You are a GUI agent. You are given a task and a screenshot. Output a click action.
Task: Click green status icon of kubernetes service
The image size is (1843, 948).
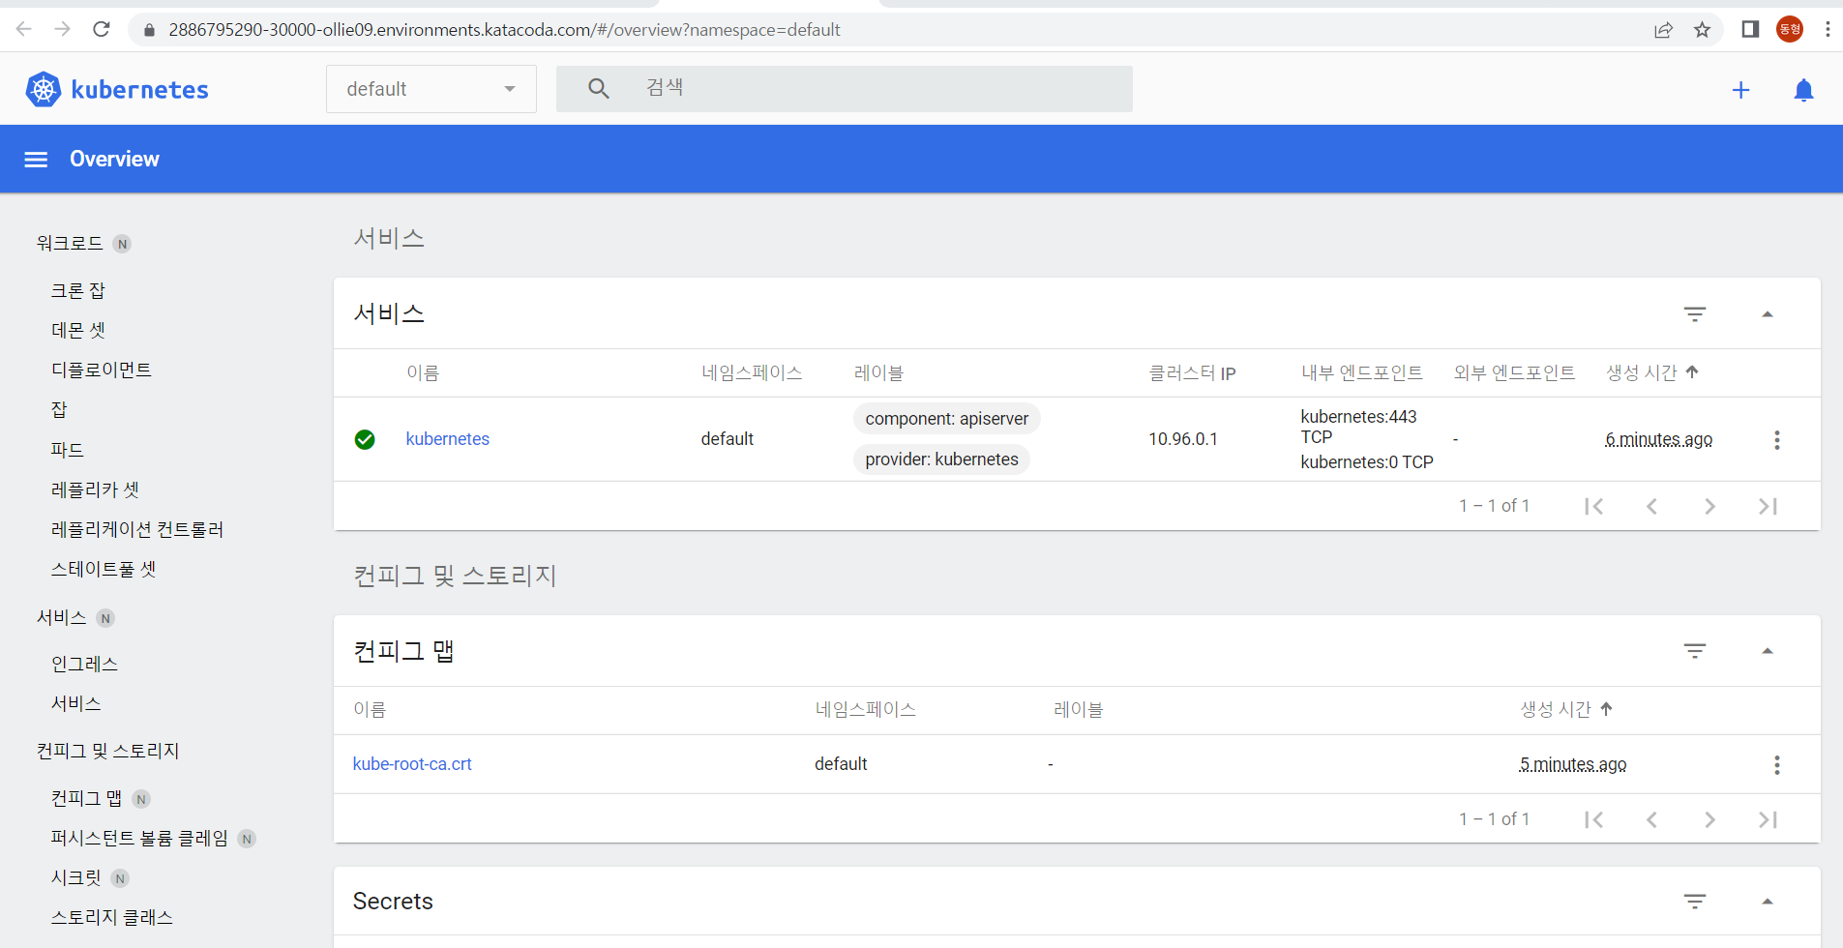pos(365,440)
